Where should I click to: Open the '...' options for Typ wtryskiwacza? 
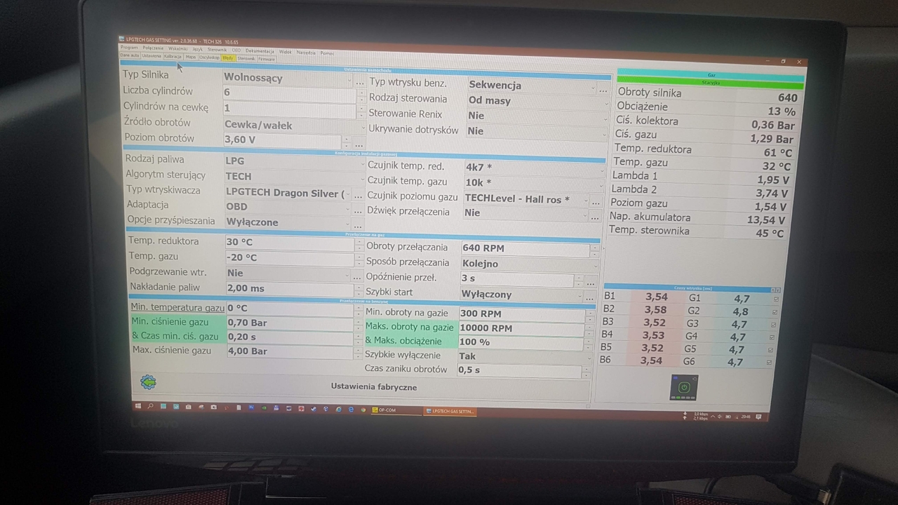358,194
